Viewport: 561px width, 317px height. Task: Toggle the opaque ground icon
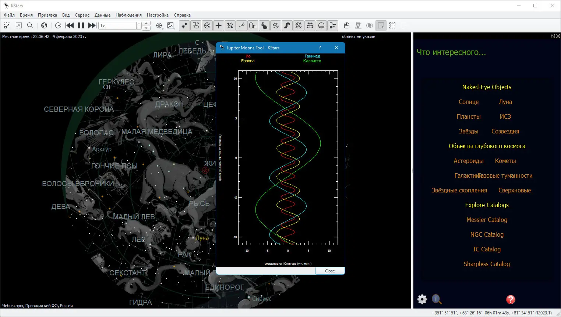(x=321, y=25)
